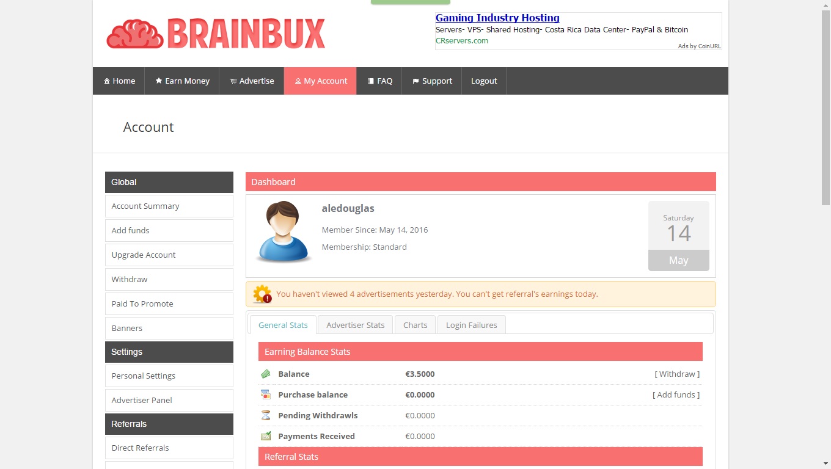Click the Home icon in the navigation bar
The height and width of the screenshot is (469, 831).
pos(108,81)
